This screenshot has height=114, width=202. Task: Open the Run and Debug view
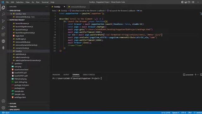(3, 28)
